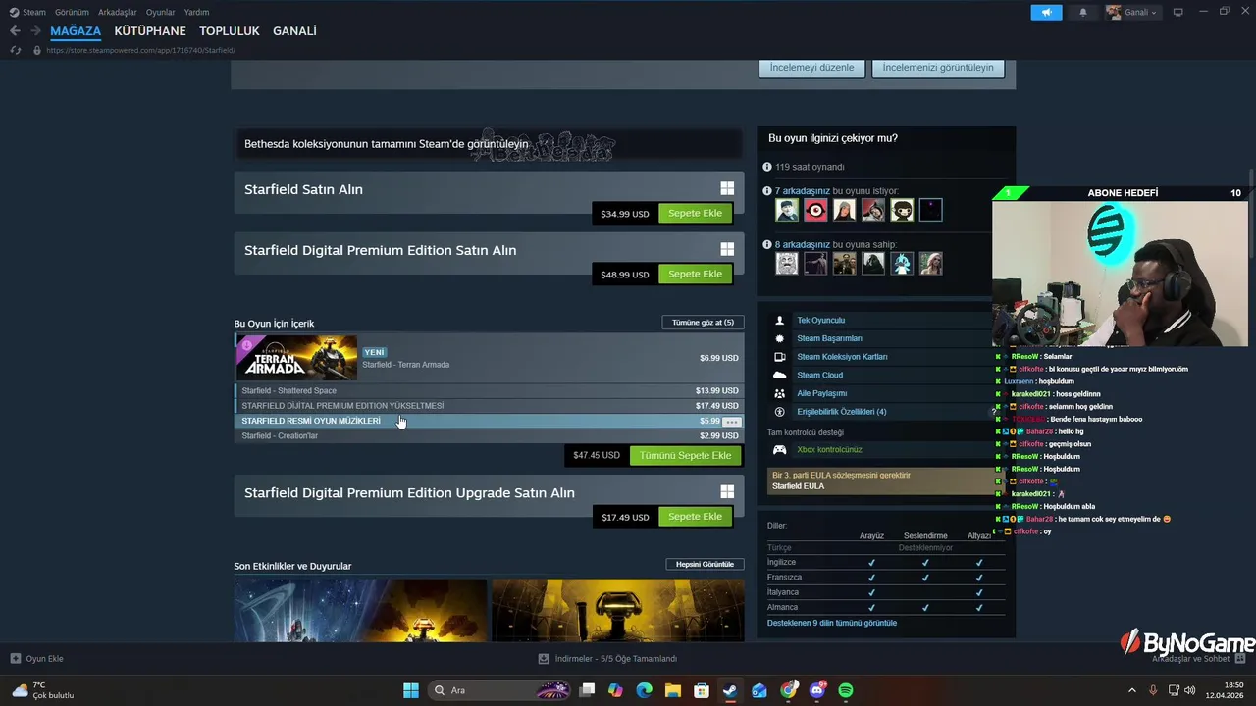Open the Oyunlar menu

160,12
